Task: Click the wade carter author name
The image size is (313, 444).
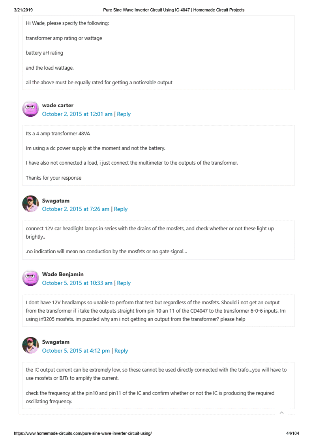Action: pyautogui.click(x=58, y=105)
